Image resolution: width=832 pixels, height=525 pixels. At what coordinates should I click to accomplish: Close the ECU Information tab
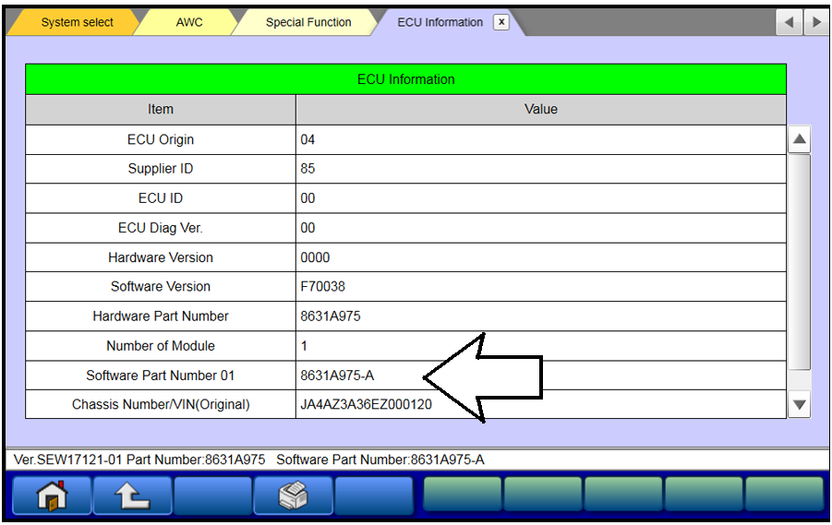[x=501, y=22]
